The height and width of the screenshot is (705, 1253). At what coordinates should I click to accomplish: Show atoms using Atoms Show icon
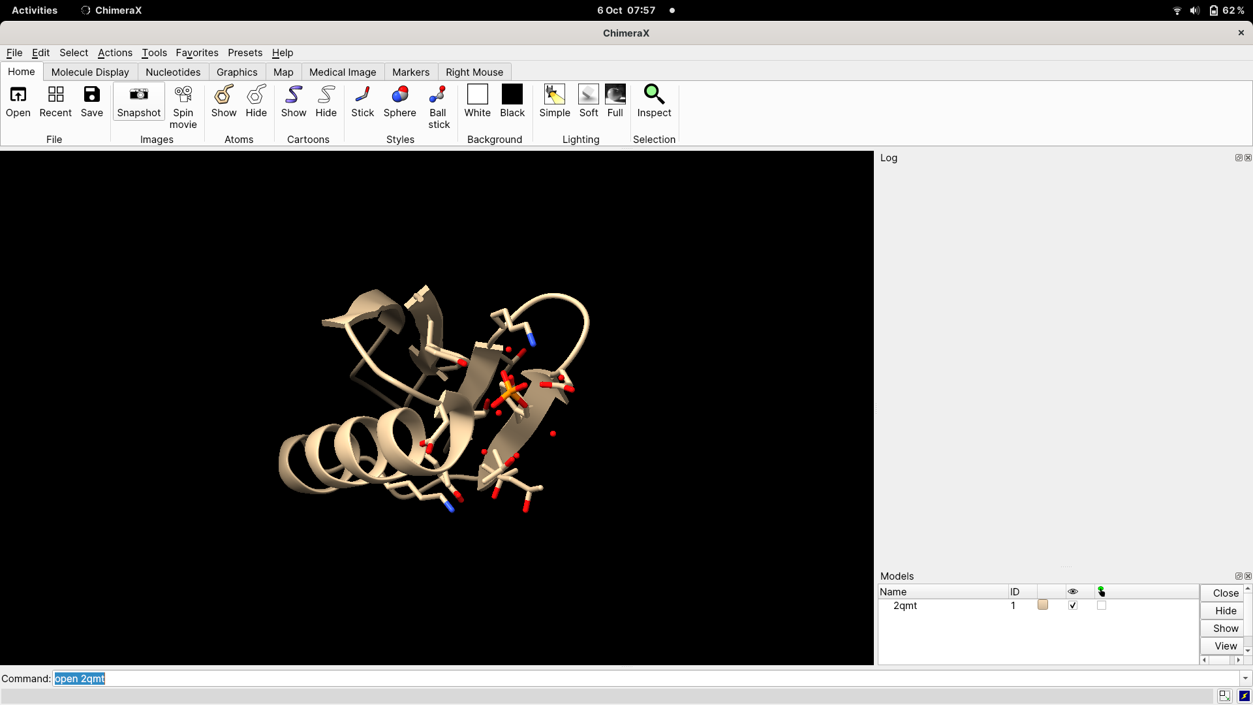click(223, 95)
